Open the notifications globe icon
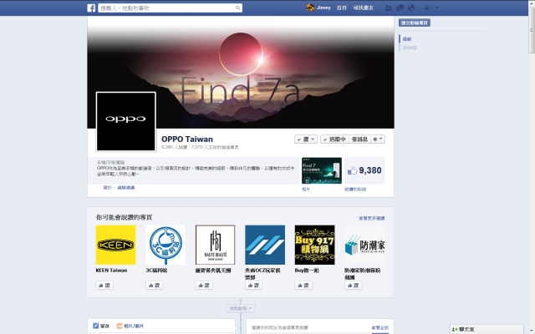The height and width of the screenshot is (334, 535). [411, 8]
